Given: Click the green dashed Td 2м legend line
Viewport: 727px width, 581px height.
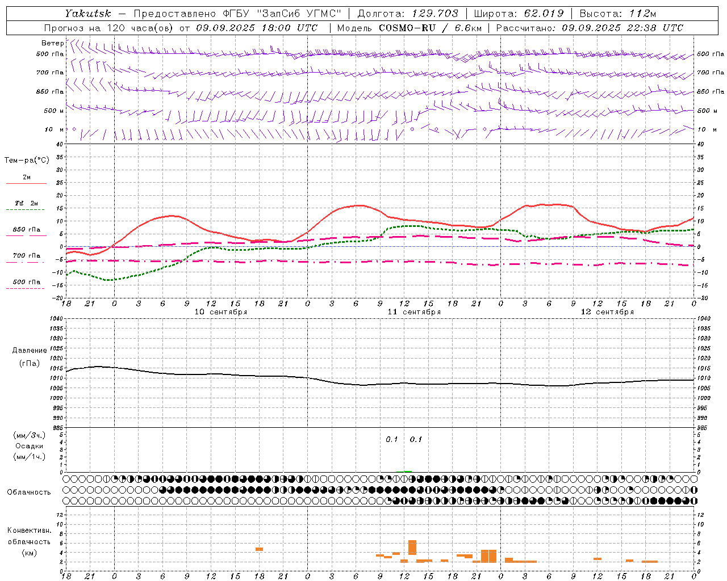Looking at the screenshot, I should pos(25,209).
